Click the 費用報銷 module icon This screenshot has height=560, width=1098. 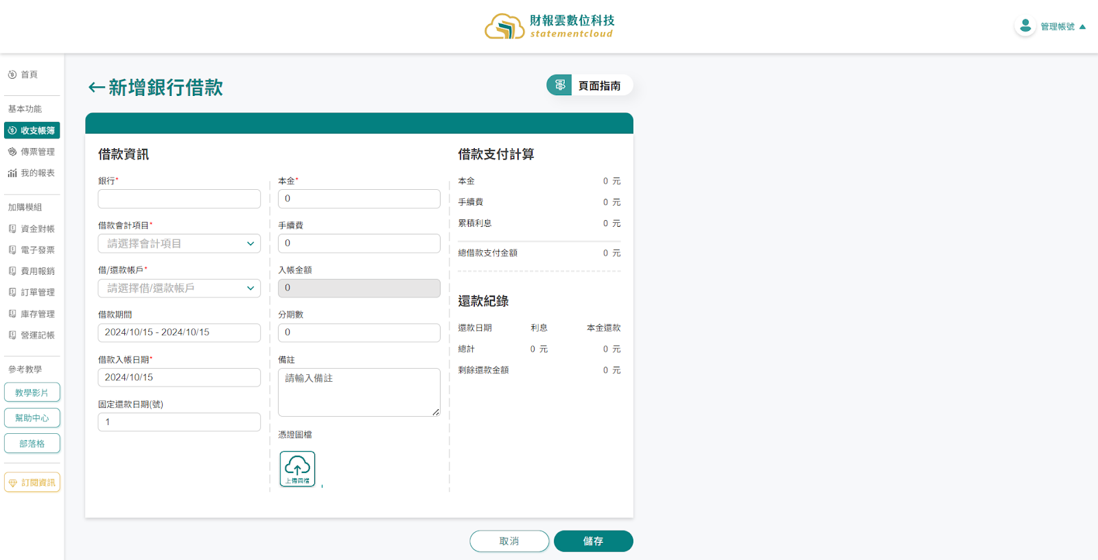click(x=12, y=271)
